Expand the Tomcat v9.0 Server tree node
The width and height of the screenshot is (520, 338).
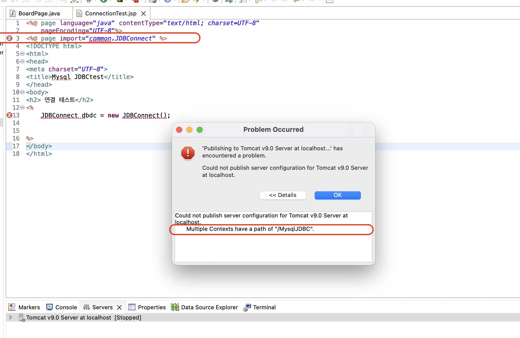click(x=11, y=317)
